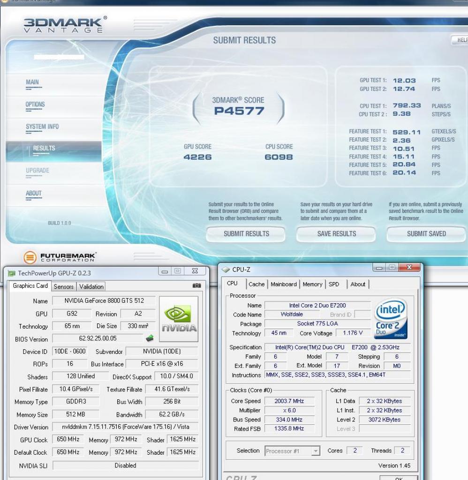Click the CPU-Z title bar app icon
This screenshot has width=468, height=480.
226,270
